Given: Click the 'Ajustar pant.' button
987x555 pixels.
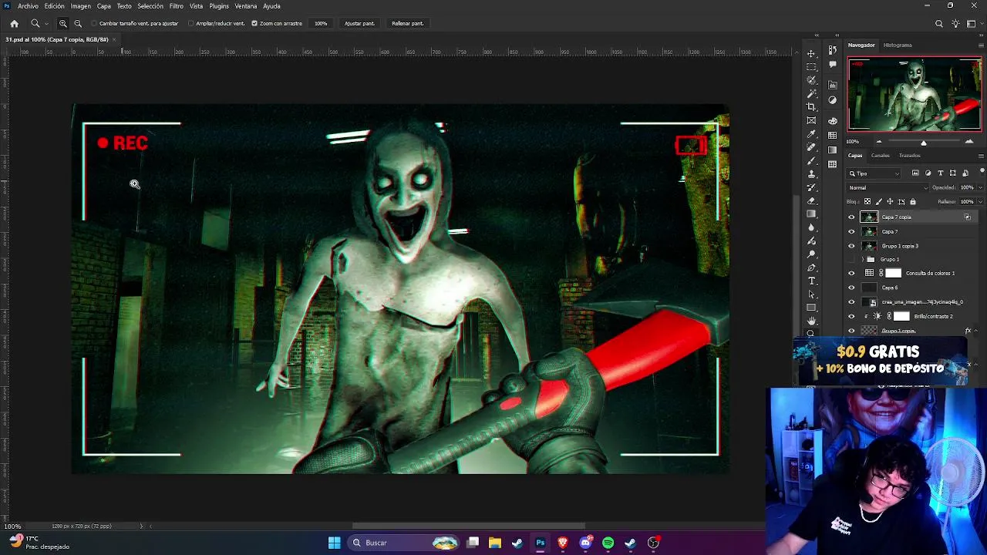Looking at the screenshot, I should tap(359, 24).
